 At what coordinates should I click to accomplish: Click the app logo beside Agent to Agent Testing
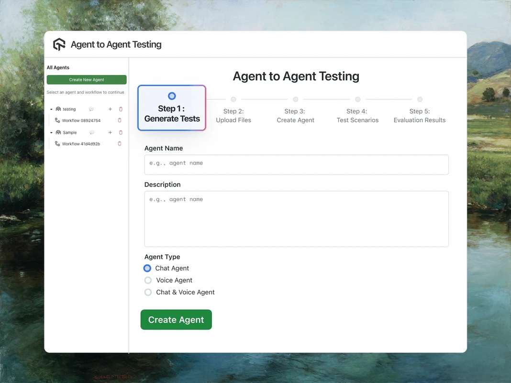59,44
